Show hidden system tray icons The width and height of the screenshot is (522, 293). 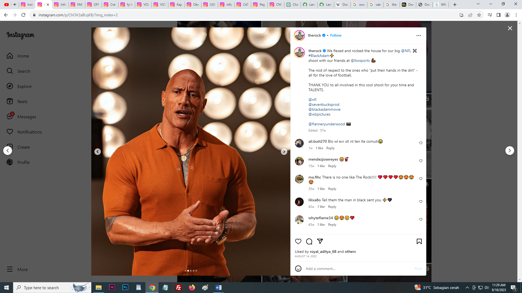click(467, 288)
